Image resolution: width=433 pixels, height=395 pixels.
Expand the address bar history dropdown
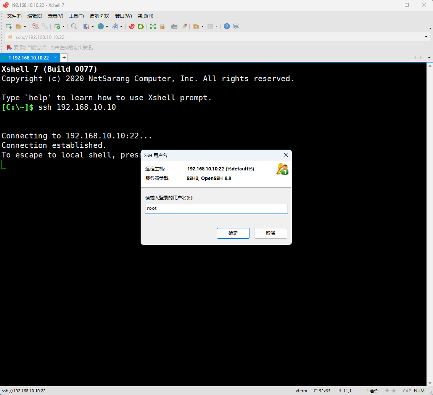[426, 37]
